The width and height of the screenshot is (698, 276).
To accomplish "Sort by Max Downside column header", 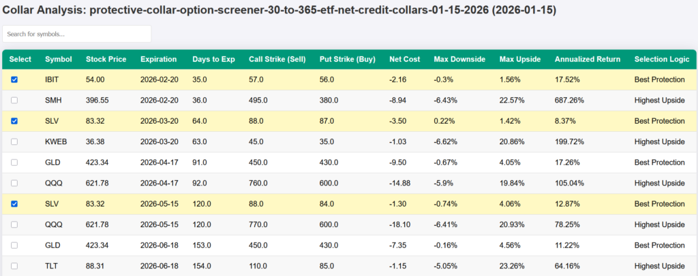I will tap(459, 59).
